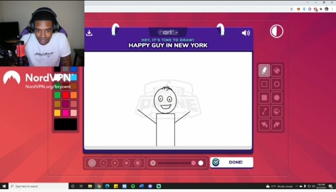Click the opacity slider maximum dot

click(x=201, y=163)
